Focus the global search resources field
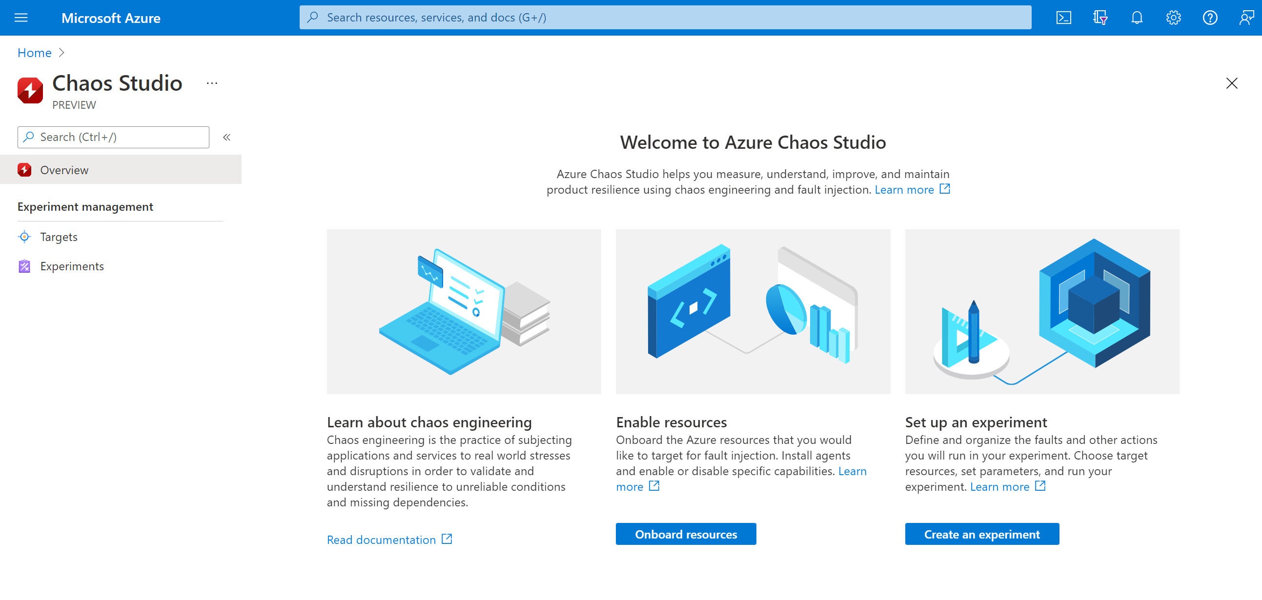The width and height of the screenshot is (1262, 600). pyautogui.click(x=665, y=18)
